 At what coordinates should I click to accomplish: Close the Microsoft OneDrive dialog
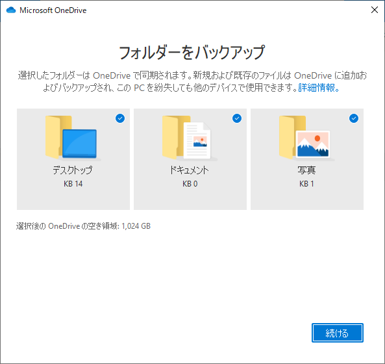click(x=375, y=10)
